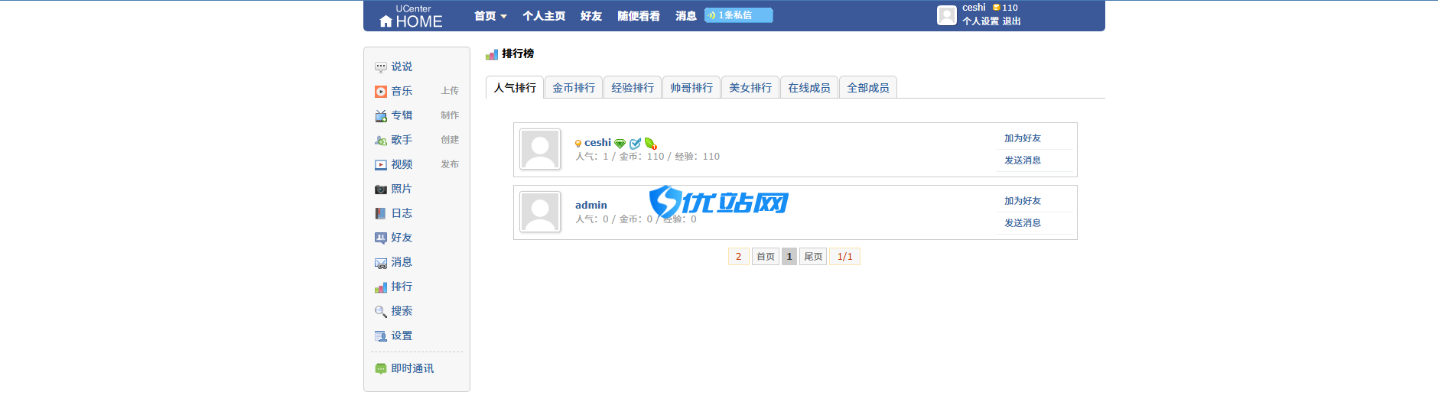Switch to the 金币排行 tab
1438x405 pixels.
point(574,88)
